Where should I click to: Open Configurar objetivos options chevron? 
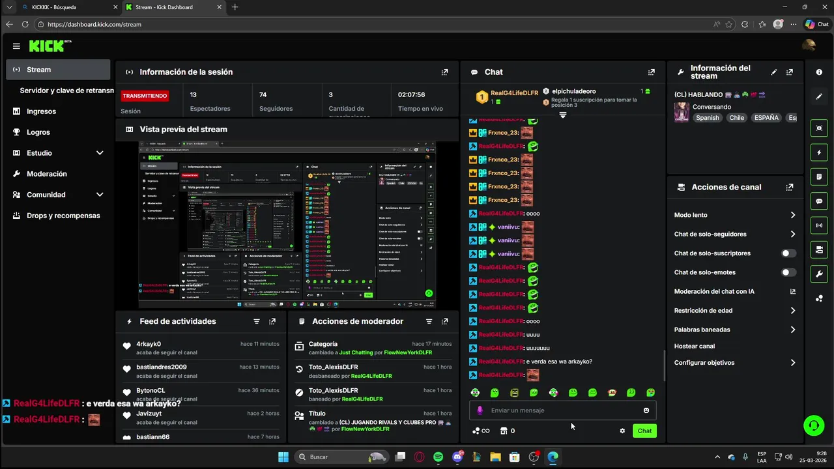tap(793, 363)
